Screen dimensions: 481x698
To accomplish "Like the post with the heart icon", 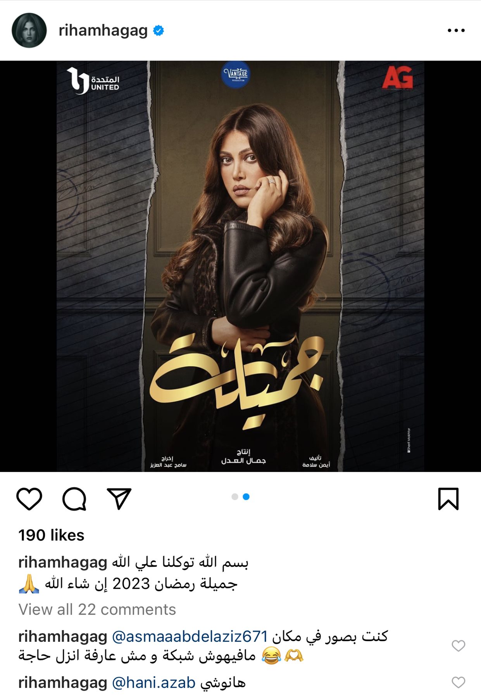I will click(29, 499).
